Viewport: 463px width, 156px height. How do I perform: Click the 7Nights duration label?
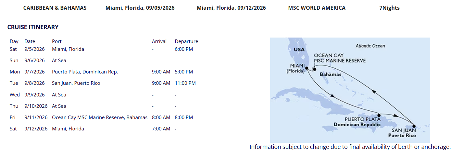pos(389,8)
